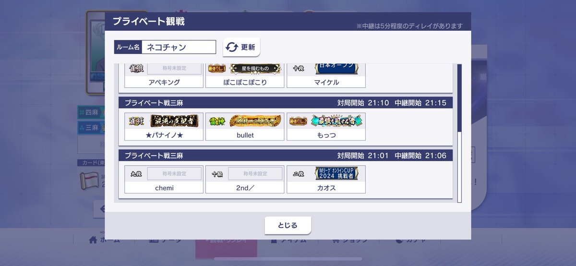The width and height of the screenshot is (576, 266).
Task: Click the room list vertical scrollbar
Action: point(459,133)
